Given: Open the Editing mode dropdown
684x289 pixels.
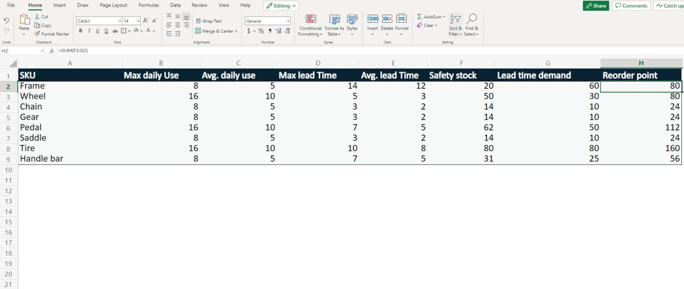Looking at the screenshot, I should 281,5.
